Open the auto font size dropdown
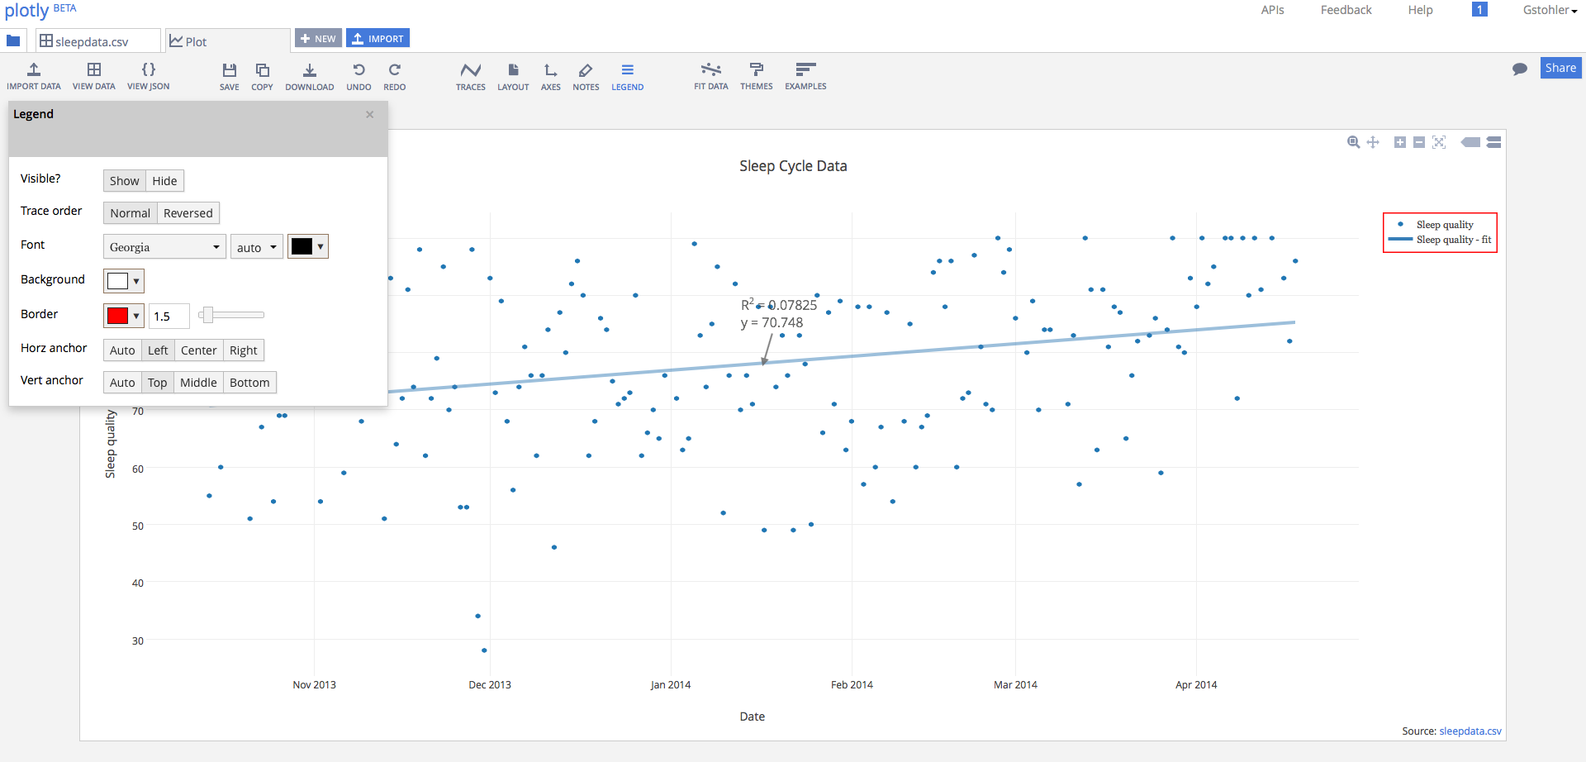Screen dimensions: 1586x762 256,245
